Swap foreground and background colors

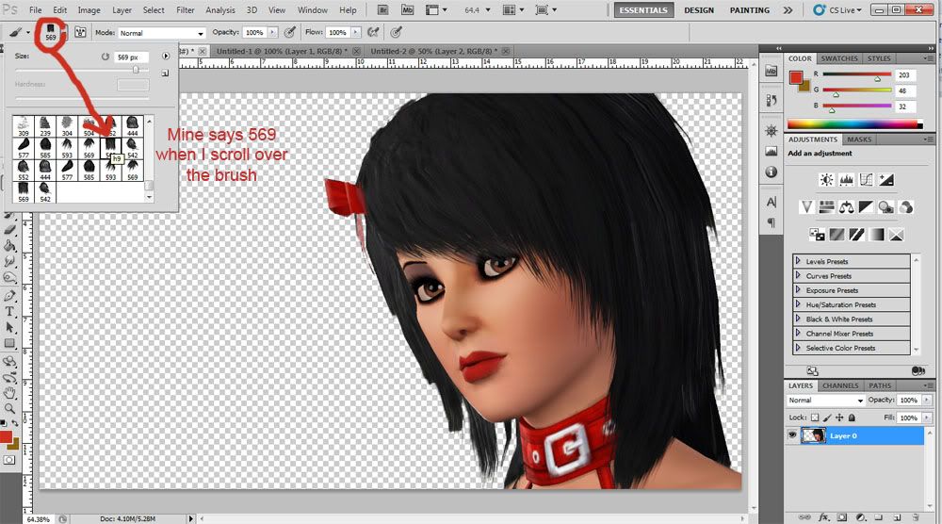pyautogui.click(x=16, y=424)
